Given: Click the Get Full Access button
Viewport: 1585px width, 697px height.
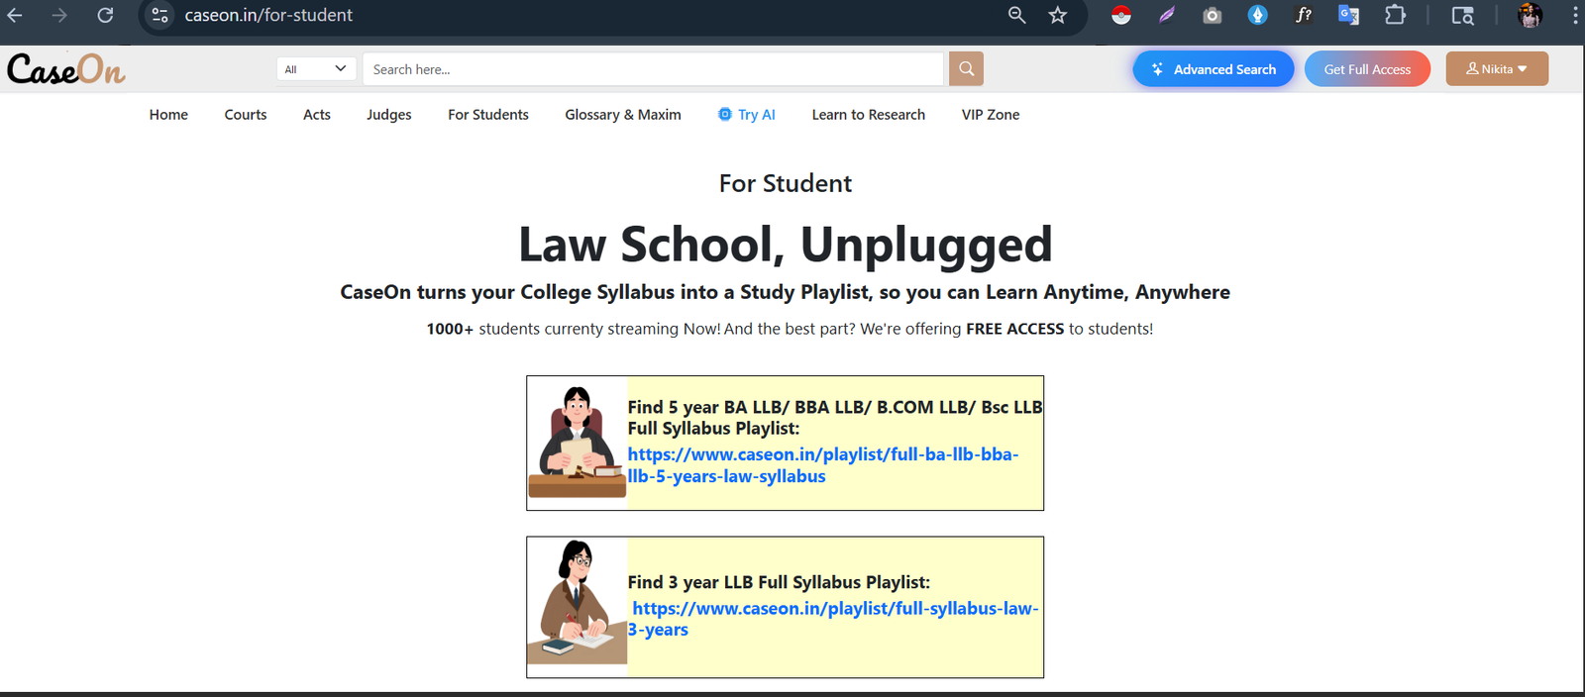Looking at the screenshot, I should pos(1367,68).
